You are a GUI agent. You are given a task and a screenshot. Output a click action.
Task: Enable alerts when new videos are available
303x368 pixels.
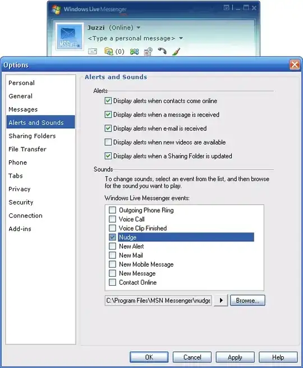108,142
